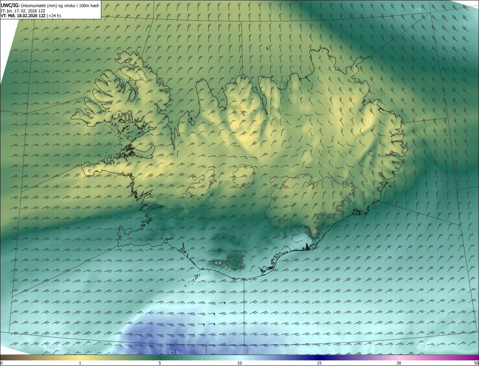Click the 4.4 value label near the south coast
This screenshot has width=479, height=366.
(x=218, y=263)
